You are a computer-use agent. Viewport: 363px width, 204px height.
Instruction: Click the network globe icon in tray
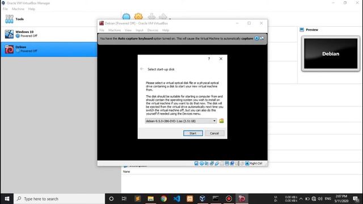[x=314, y=199]
